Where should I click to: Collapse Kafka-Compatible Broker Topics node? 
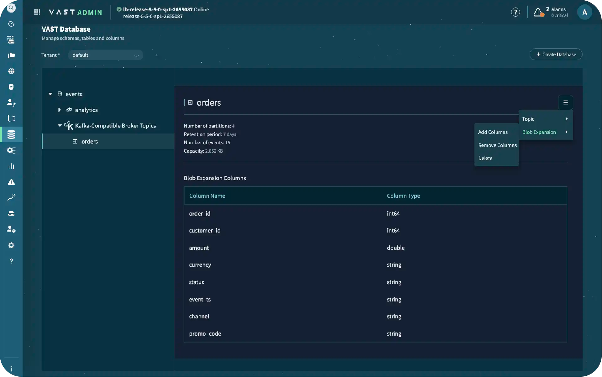(60, 126)
